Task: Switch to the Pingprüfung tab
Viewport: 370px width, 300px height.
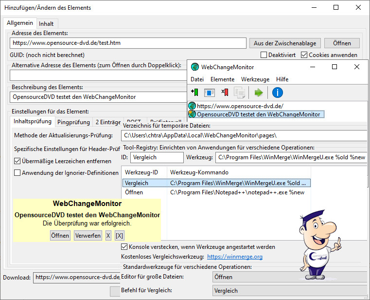Action: click(x=73, y=122)
